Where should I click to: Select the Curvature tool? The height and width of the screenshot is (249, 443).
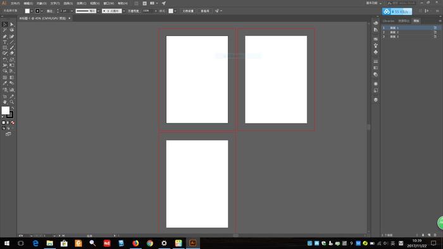(11, 37)
